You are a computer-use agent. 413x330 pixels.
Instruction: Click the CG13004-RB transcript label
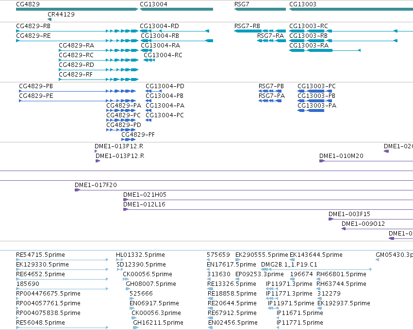pos(160,36)
